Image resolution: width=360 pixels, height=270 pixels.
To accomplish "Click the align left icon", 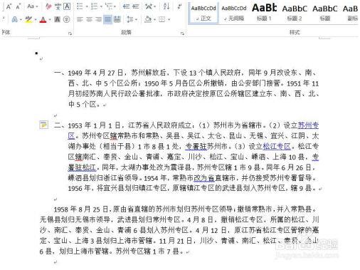I will (x=80, y=19).
